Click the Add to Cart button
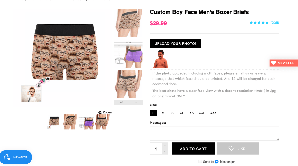Screen dimensions: 298x166 click(193, 149)
